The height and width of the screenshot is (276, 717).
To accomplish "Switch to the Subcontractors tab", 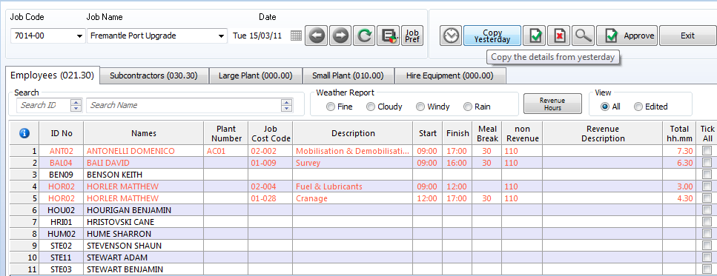I will pos(153,75).
